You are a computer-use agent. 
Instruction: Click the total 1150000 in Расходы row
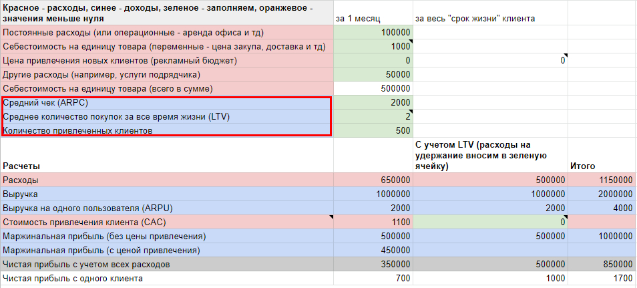coord(601,180)
